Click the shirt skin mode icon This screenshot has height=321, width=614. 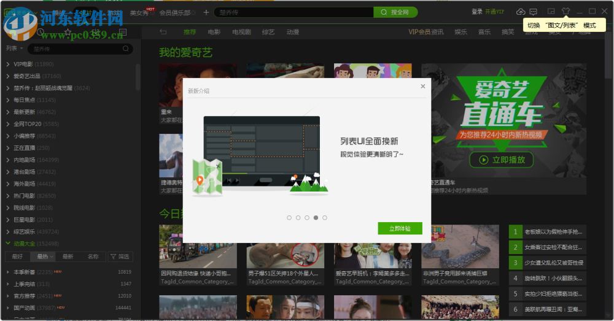565,11
